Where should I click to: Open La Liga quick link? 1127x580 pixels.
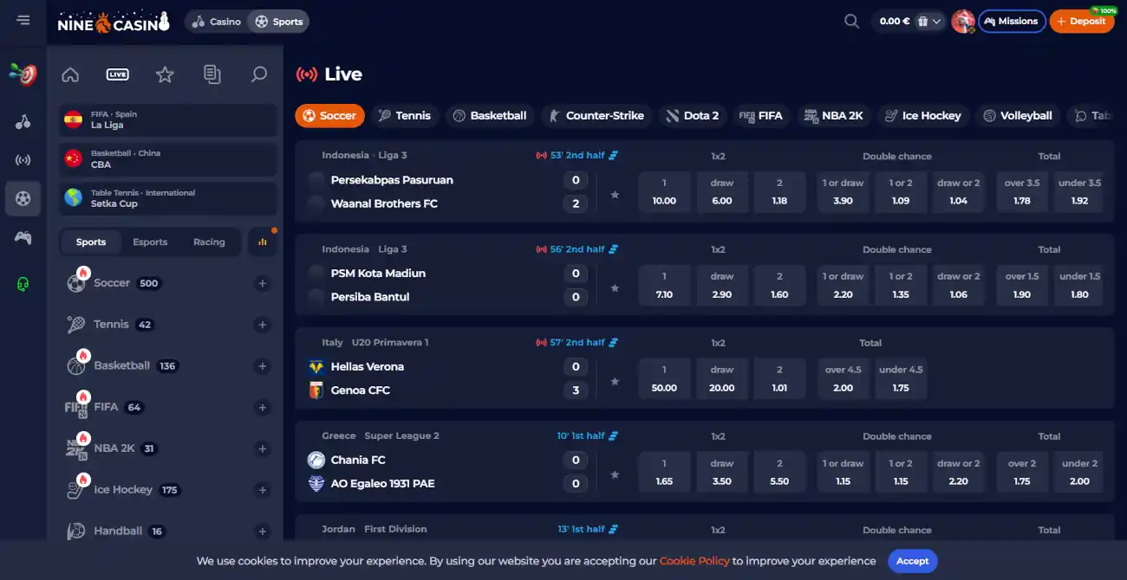[x=169, y=119]
